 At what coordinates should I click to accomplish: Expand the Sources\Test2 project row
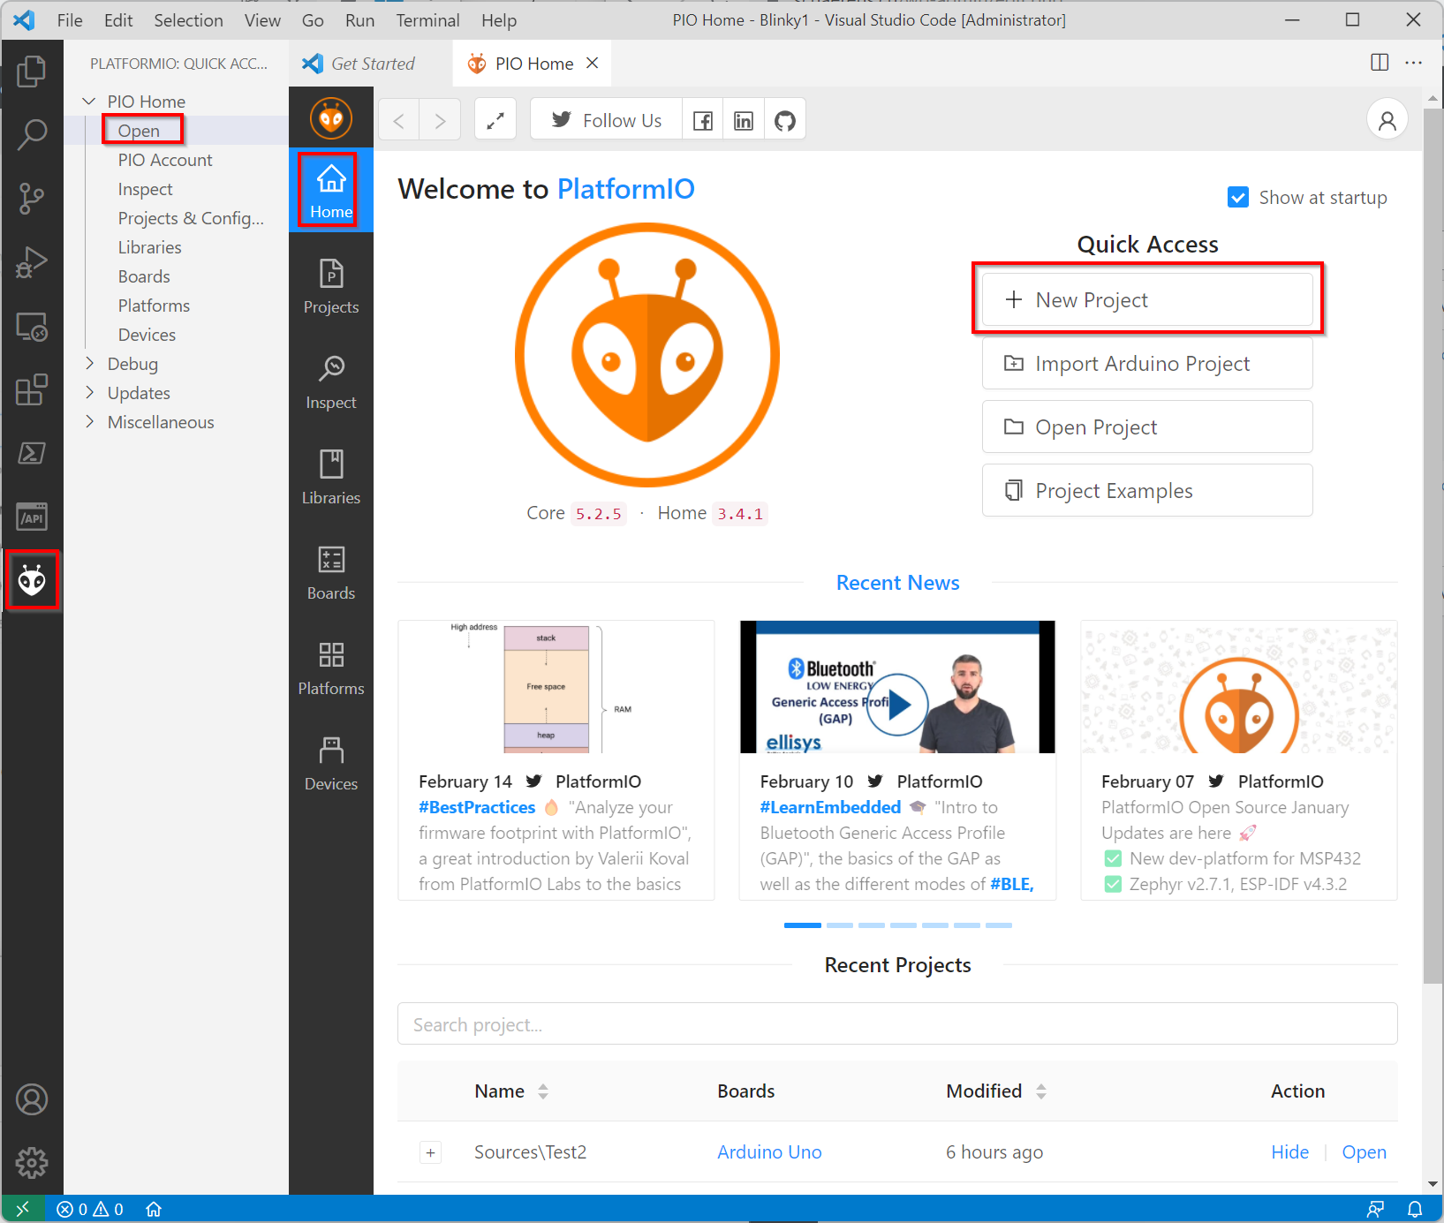(430, 1152)
